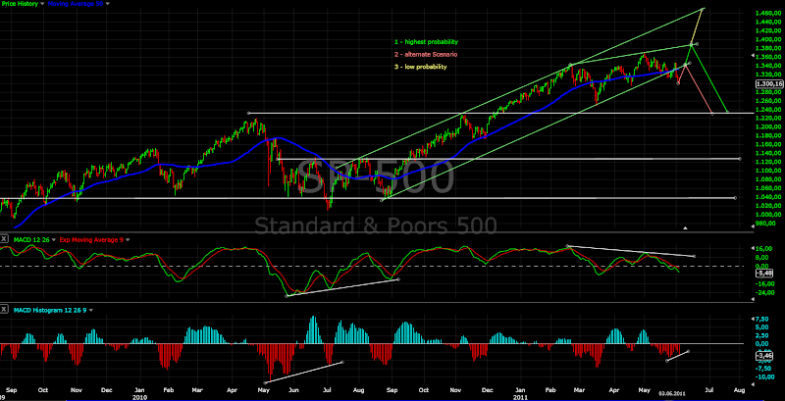Click the '2 - alternate Scenario' legend text
This screenshot has width=785, height=401.
426,54
